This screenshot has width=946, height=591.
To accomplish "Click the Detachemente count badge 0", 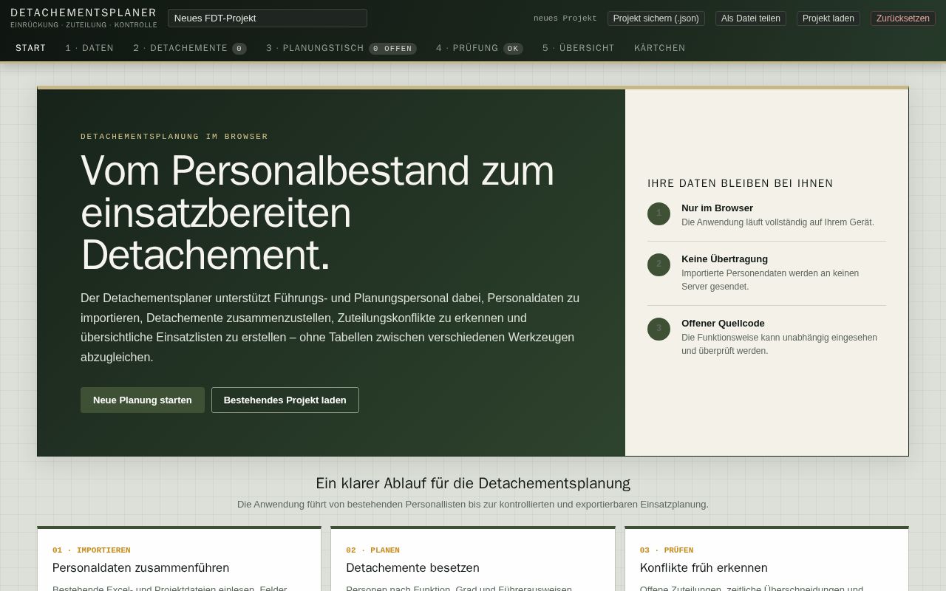I will point(239,49).
